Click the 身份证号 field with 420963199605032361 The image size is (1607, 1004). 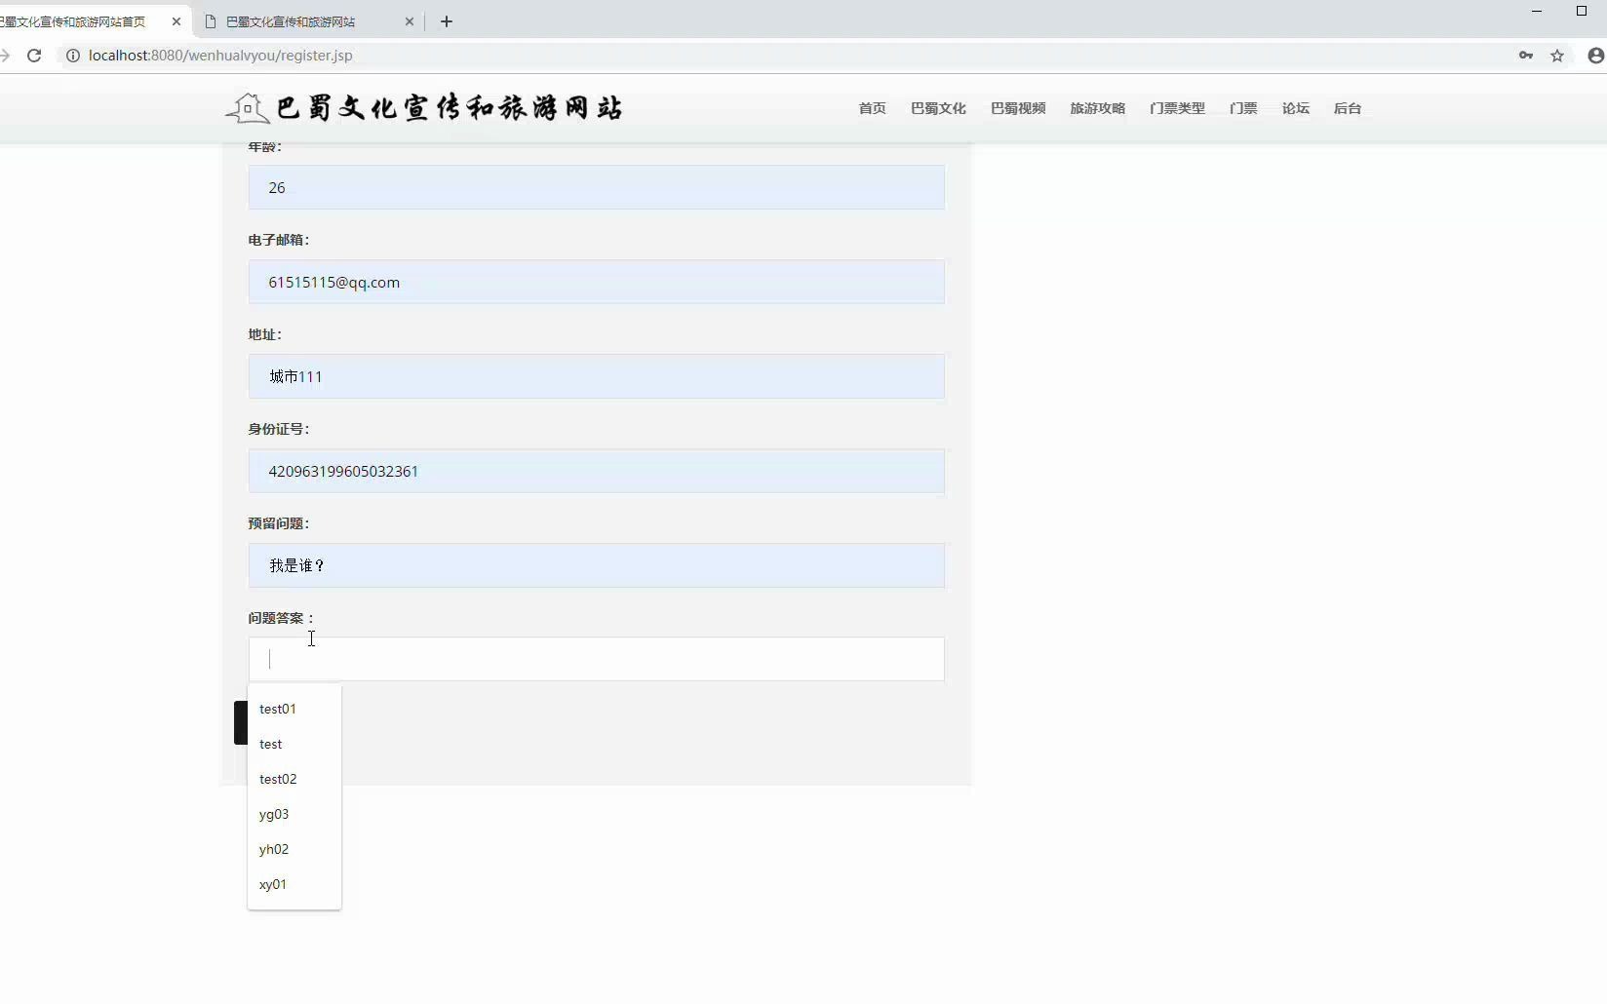(x=596, y=471)
